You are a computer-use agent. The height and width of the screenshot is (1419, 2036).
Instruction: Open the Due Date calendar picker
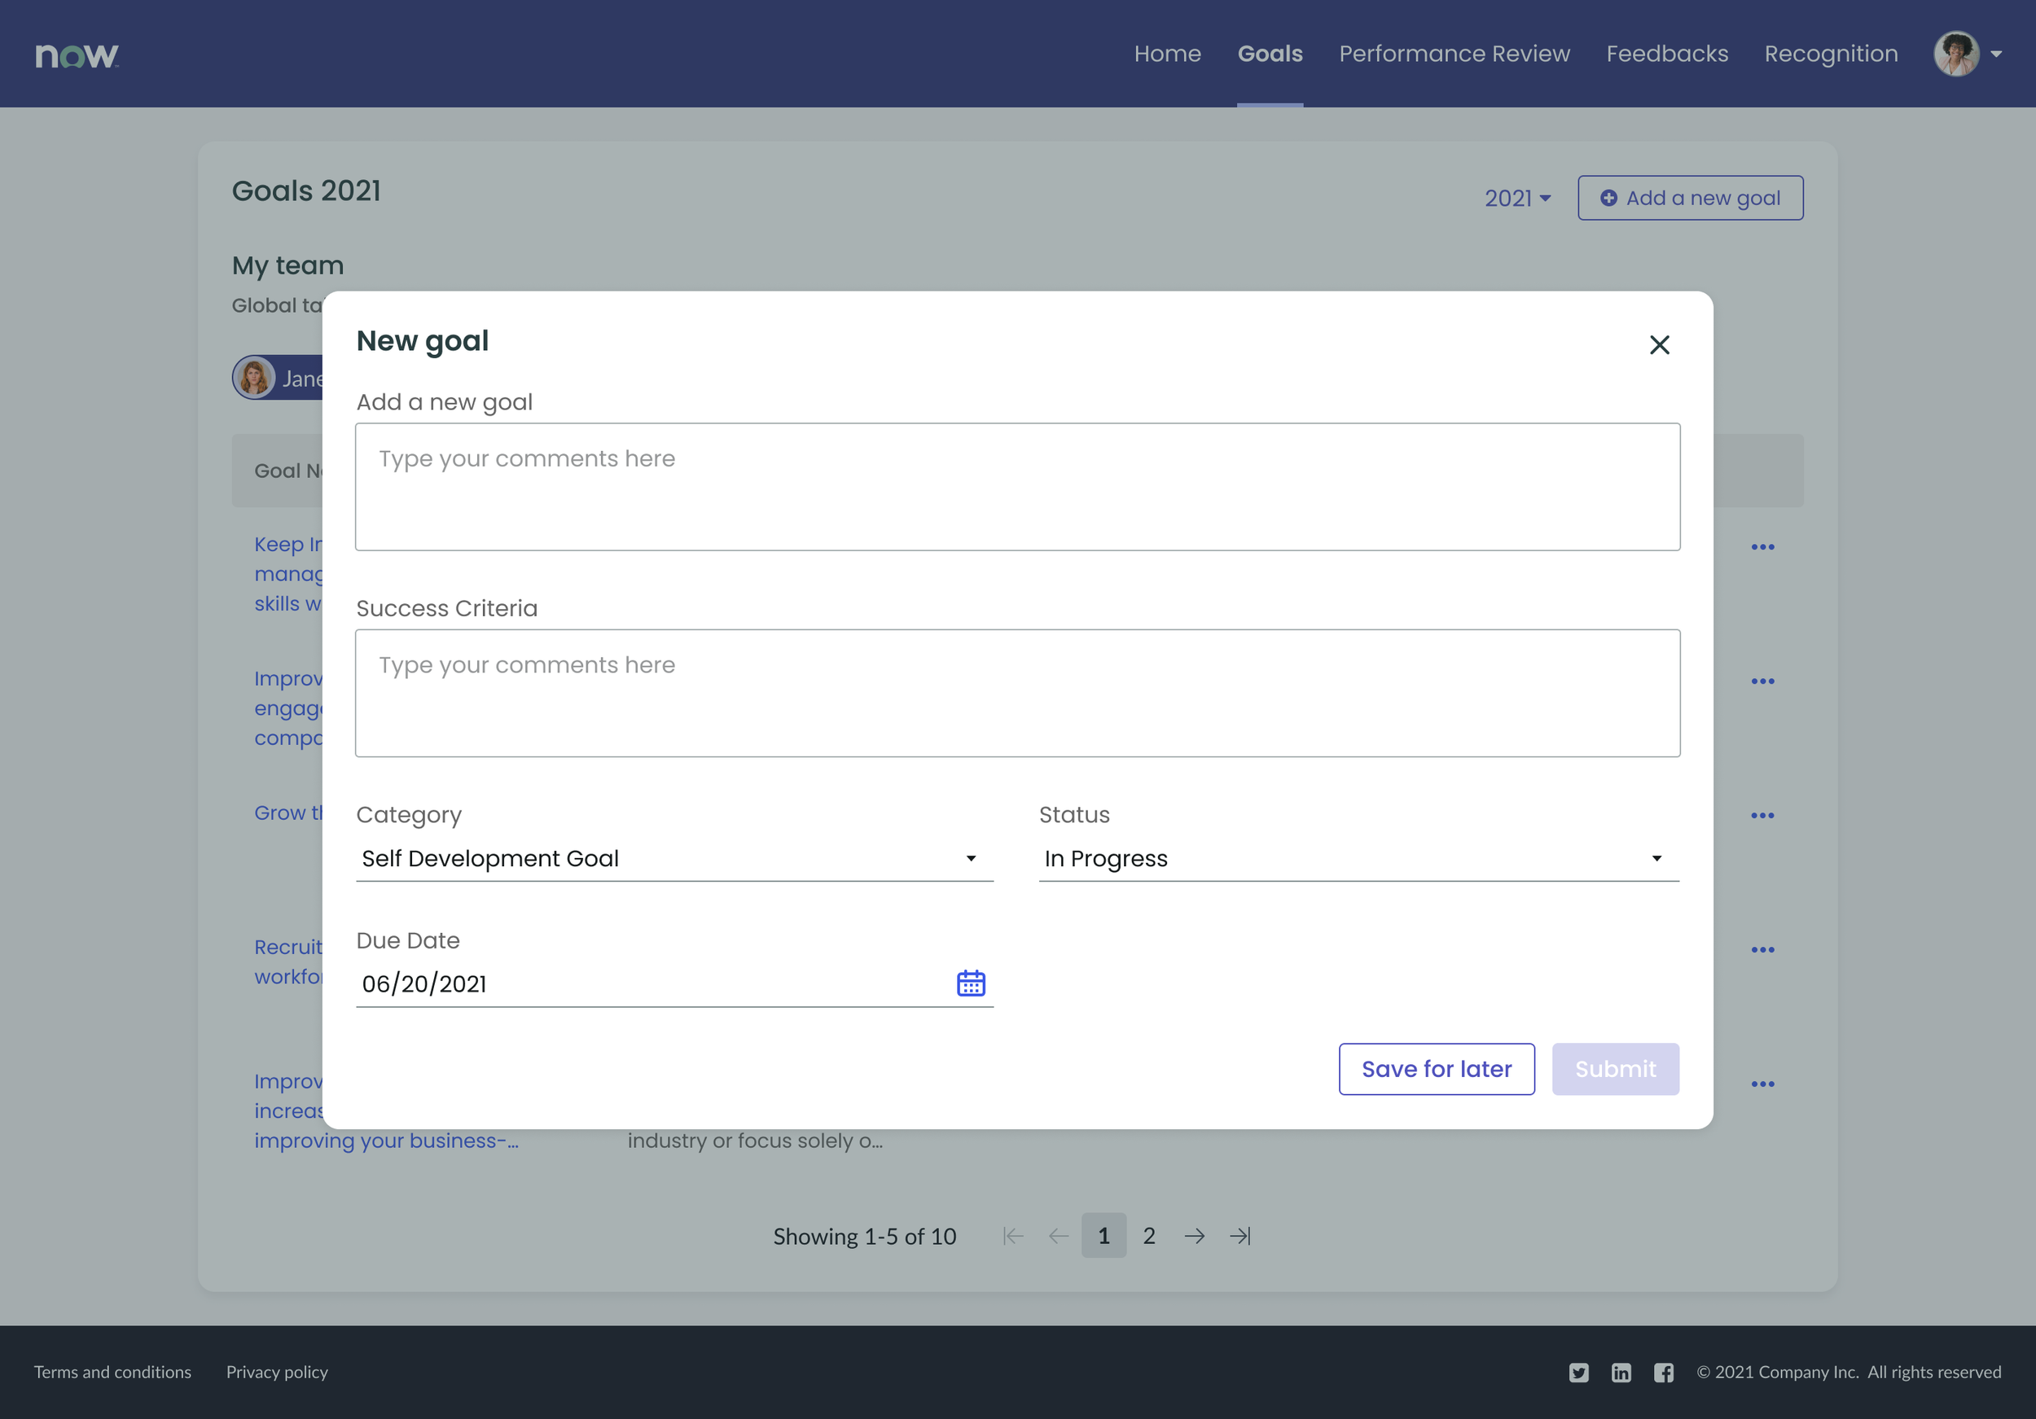coord(971,983)
